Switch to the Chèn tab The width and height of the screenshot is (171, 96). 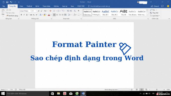[21, 6]
